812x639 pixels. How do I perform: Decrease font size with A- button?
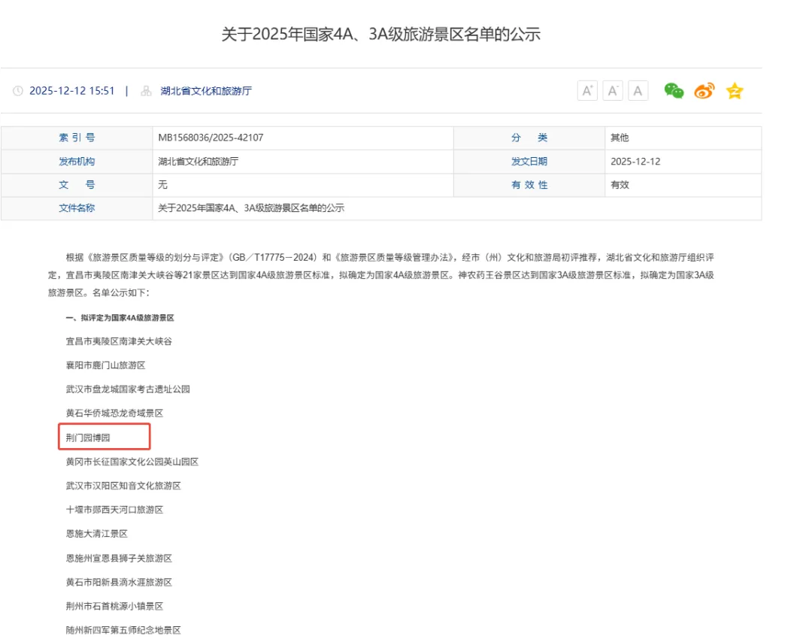613,91
